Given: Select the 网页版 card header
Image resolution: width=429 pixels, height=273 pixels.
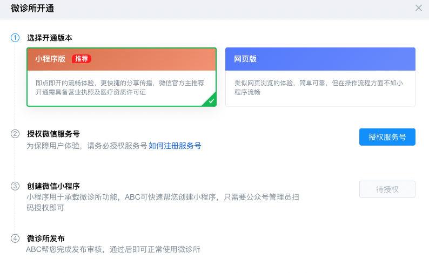Looking at the screenshot, I should click(x=320, y=59).
